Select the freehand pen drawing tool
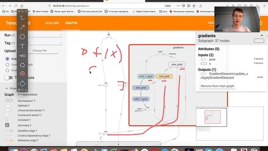 click(22, 18)
